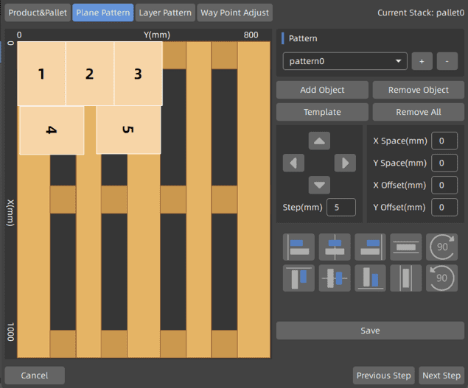Go to Way Point Adjust tab

pos(234,13)
